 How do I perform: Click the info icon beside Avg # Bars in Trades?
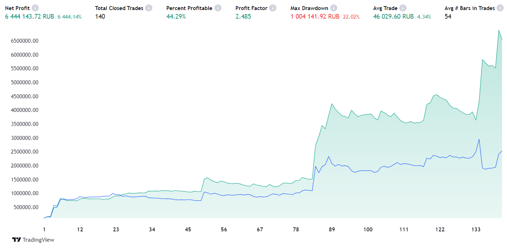click(500, 8)
